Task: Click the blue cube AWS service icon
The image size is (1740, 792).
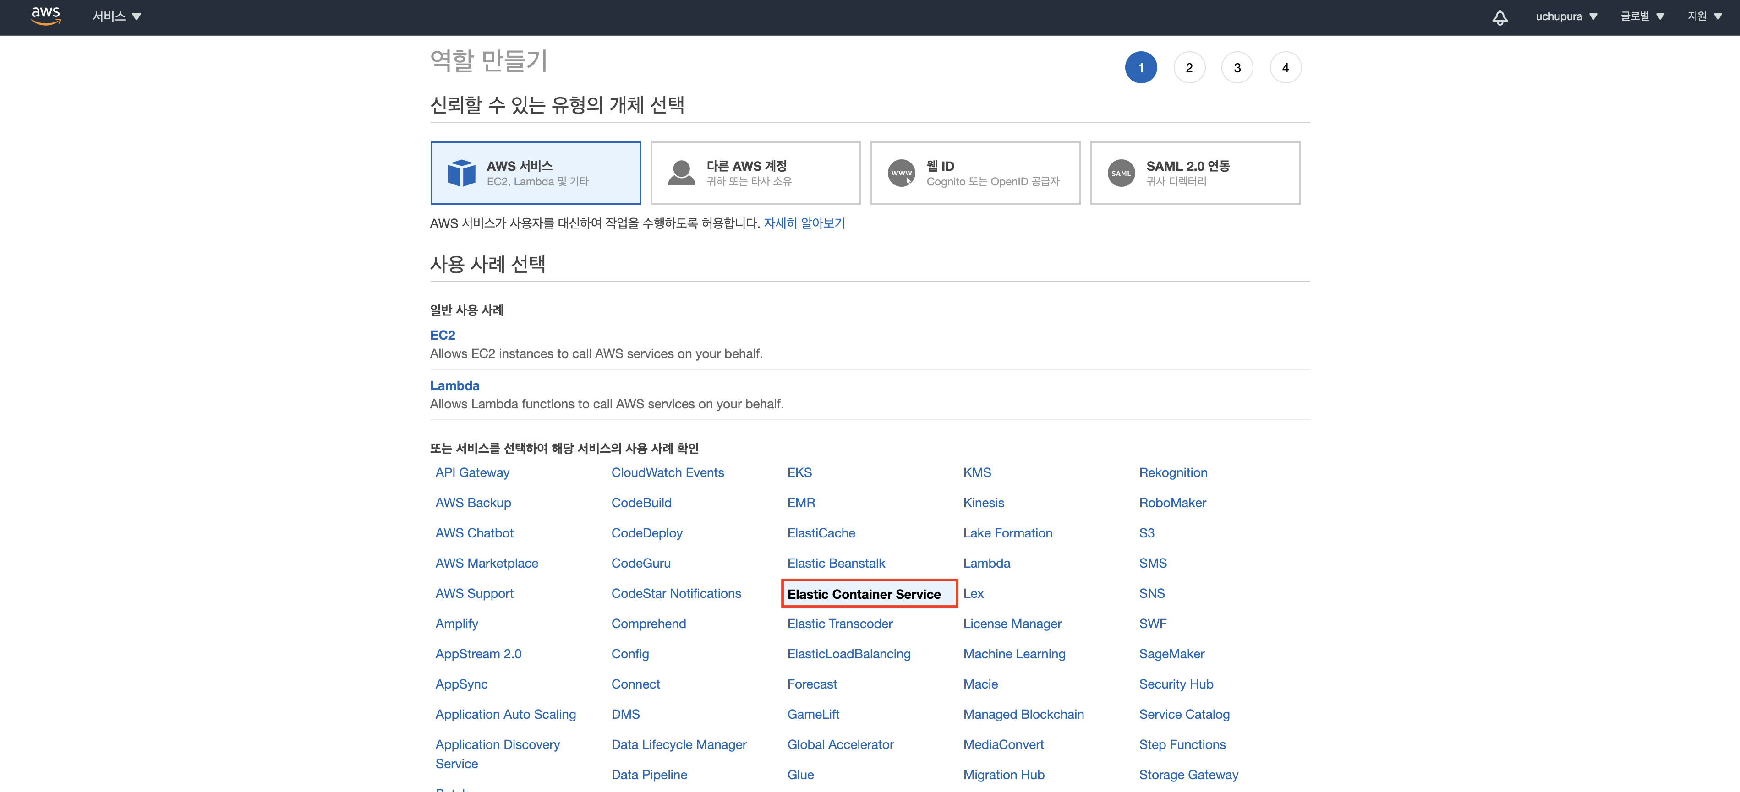Action: pyautogui.click(x=462, y=173)
